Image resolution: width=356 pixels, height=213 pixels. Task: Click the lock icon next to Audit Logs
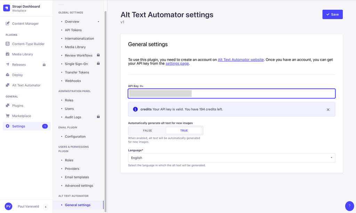pyautogui.click(x=98, y=117)
